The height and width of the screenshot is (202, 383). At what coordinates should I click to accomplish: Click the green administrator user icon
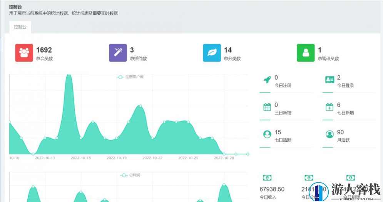pyautogui.click(x=306, y=53)
